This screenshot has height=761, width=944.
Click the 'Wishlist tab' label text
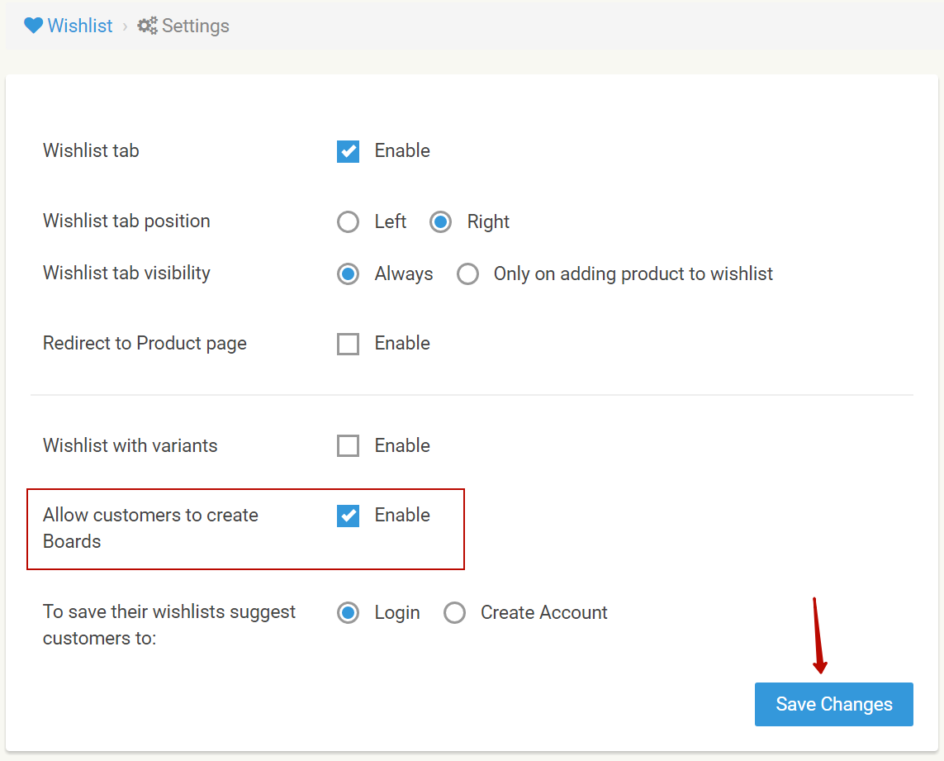point(91,150)
